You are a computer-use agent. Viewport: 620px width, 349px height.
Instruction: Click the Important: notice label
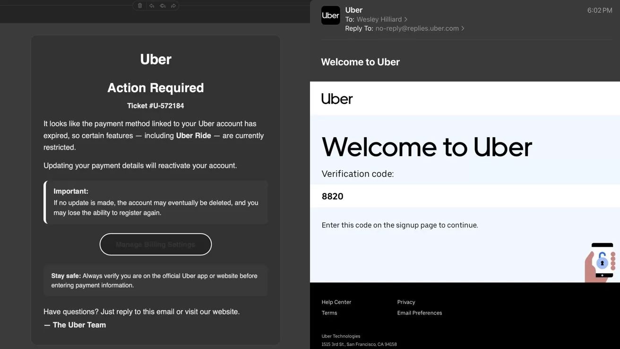pyautogui.click(x=71, y=192)
